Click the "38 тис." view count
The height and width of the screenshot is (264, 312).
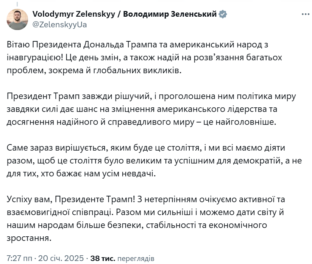tap(102, 258)
